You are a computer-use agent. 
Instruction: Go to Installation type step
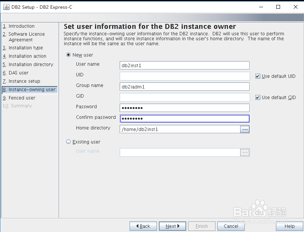[x=23, y=47]
